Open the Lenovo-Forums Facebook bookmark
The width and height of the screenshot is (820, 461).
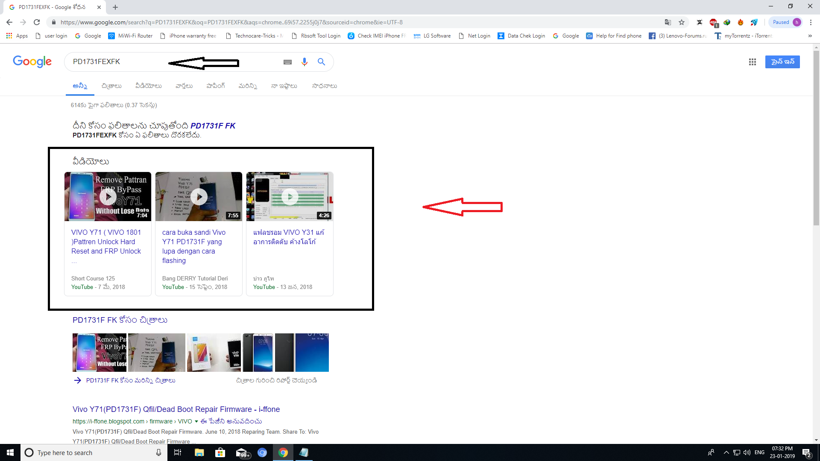[678, 36]
